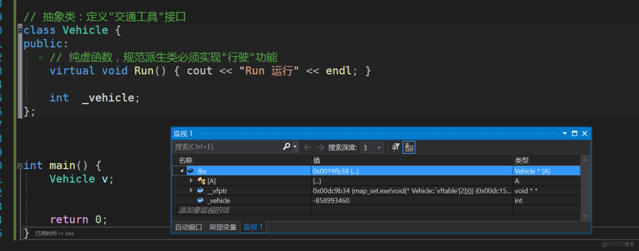
Task: Collapse the class Vehicle code block
Action: pyautogui.click(x=20, y=31)
